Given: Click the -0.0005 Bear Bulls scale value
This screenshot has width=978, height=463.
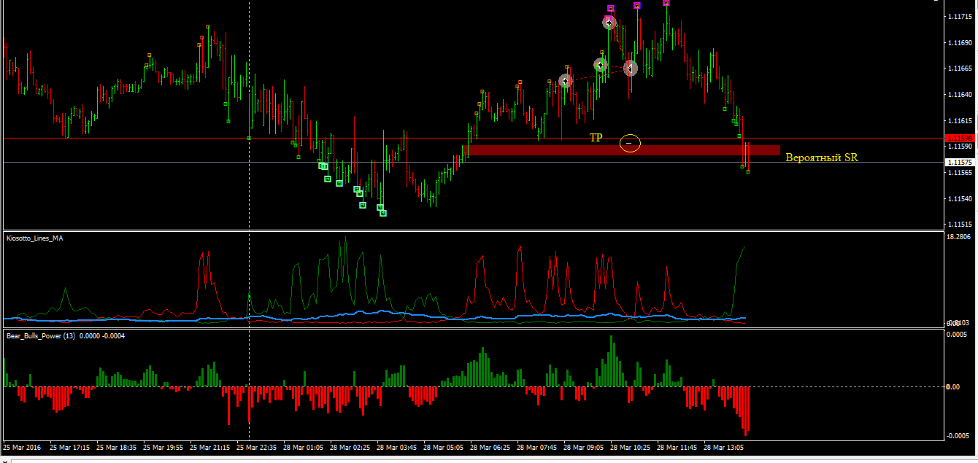Looking at the screenshot, I should pyautogui.click(x=958, y=436).
